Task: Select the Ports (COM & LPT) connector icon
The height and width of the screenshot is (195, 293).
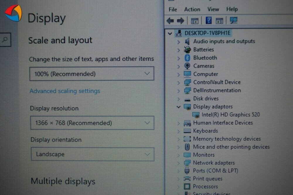Action: pos(187,171)
